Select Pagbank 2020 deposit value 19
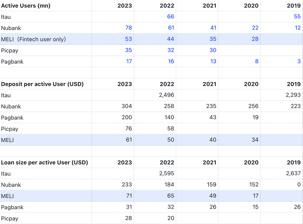The image size is (303, 224). coord(256,117)
